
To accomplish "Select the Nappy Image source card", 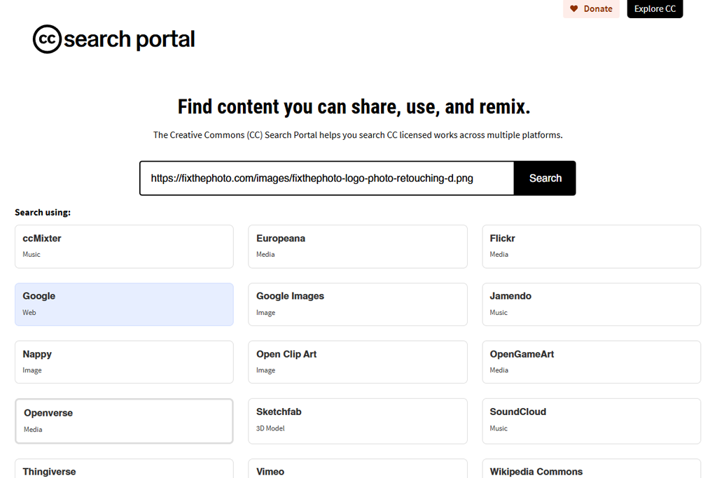I will click(x=124, y=362).
